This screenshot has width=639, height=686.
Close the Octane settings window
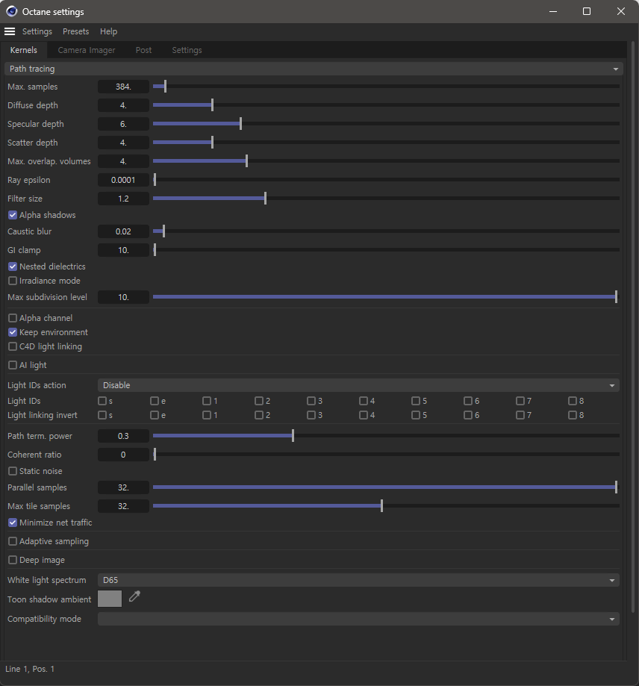point(621,11)
